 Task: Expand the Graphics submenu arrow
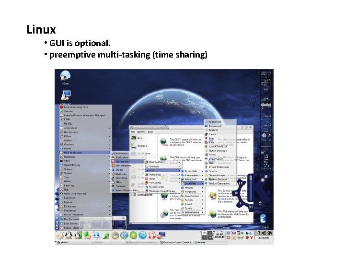[109, 144]
